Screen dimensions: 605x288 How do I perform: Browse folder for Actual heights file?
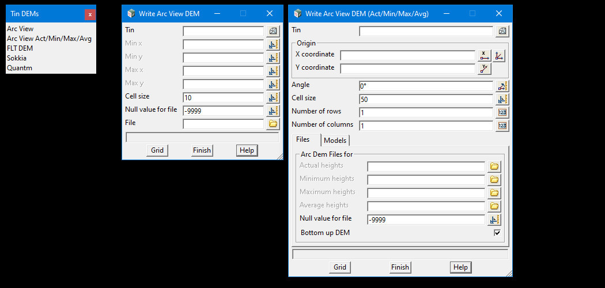click(494, 166)
